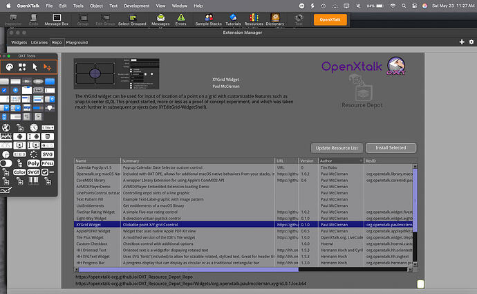Choose the SVGT widget in OXT Tools
This screenshot has height=294, width=477.
coord(33,172)
